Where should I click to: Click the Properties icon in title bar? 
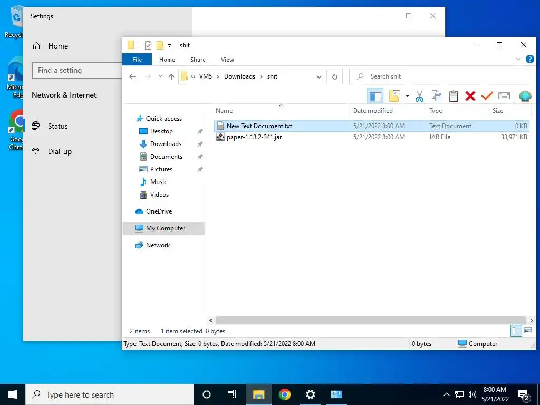pyautogui.click(x=148, y=45)
